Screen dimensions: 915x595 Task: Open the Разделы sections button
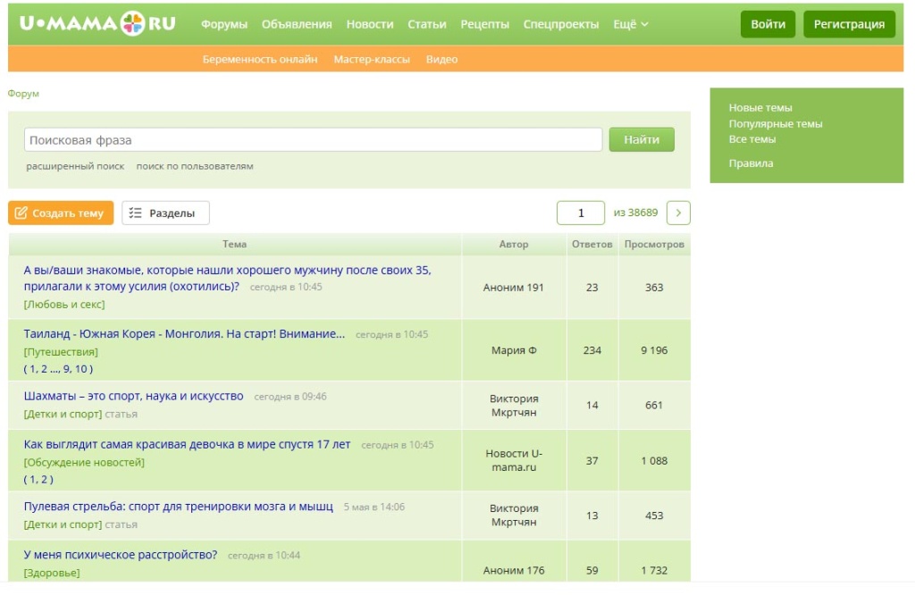[x=165, y=213]
